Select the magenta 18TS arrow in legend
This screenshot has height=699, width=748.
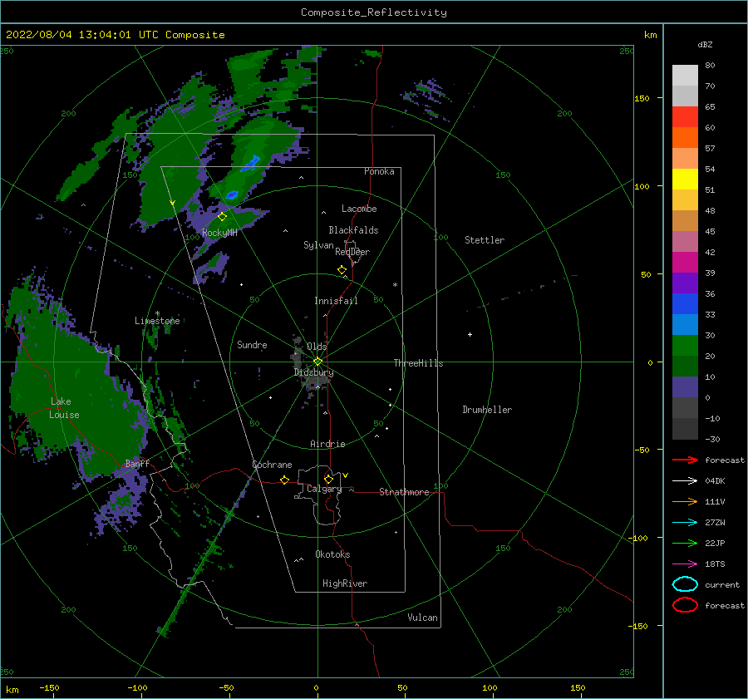tap(685, 564)
